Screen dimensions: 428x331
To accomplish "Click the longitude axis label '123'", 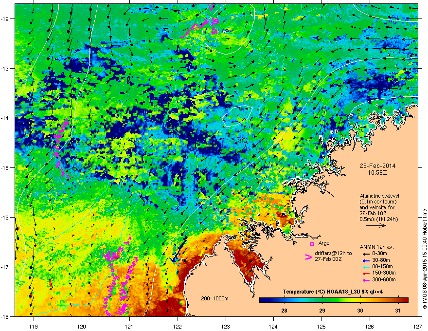I will (x=226, y=326).
